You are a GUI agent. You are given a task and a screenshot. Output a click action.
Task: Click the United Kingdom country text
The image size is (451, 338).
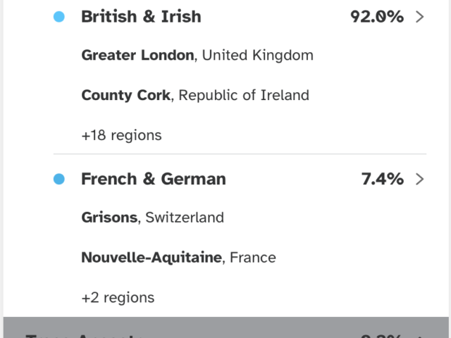click(258, 55)
